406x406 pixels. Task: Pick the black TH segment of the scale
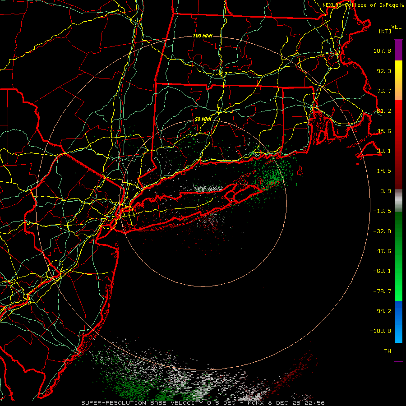(398, 352)
